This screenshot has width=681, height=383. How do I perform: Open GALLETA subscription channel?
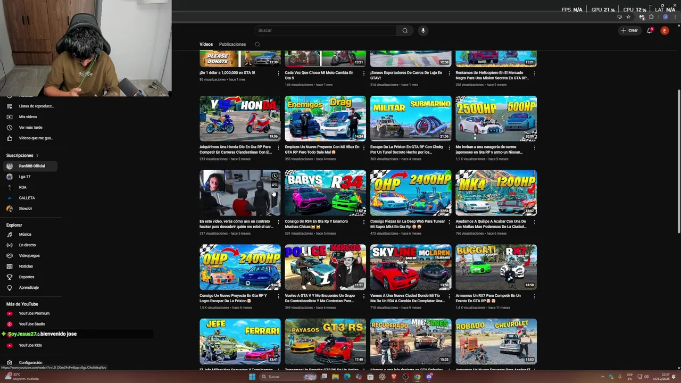(x=30, y=198)
